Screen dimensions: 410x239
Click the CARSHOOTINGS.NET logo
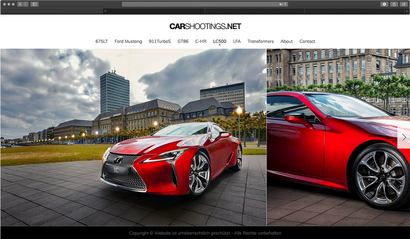click(x=205, y=26)
